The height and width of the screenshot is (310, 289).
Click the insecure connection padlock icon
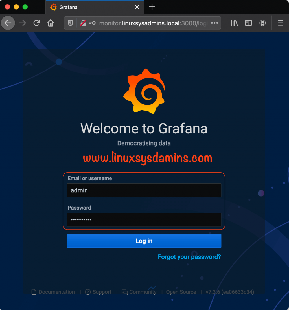pyautogui.click(x=83, y=23)
